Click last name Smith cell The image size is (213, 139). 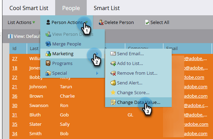(35, 134)
